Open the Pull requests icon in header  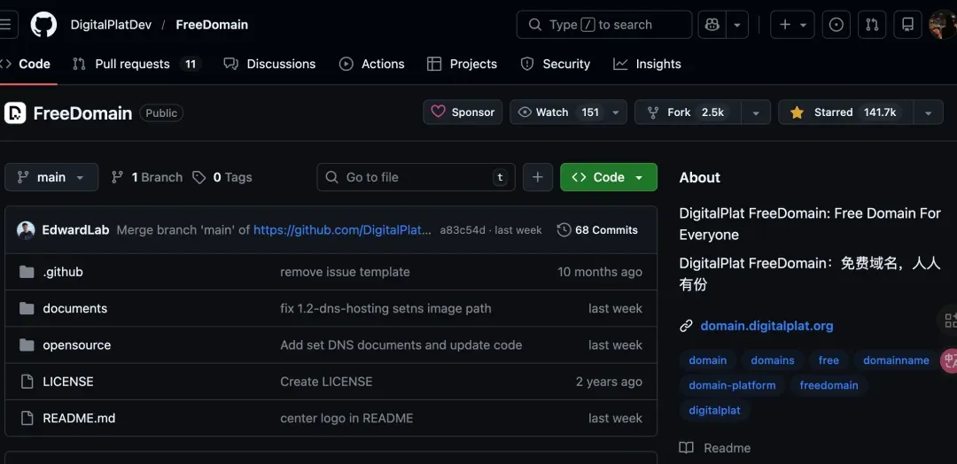(x=872, y=25)
